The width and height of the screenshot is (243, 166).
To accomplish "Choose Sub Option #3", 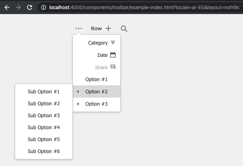I will point(44,115).
